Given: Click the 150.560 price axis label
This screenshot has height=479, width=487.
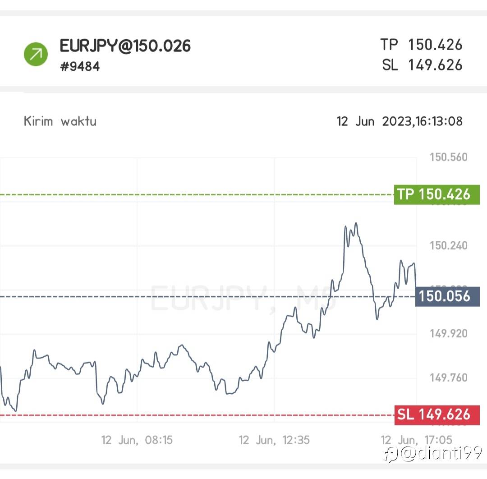Looking at the screenshot, I should tap(448, 157).
